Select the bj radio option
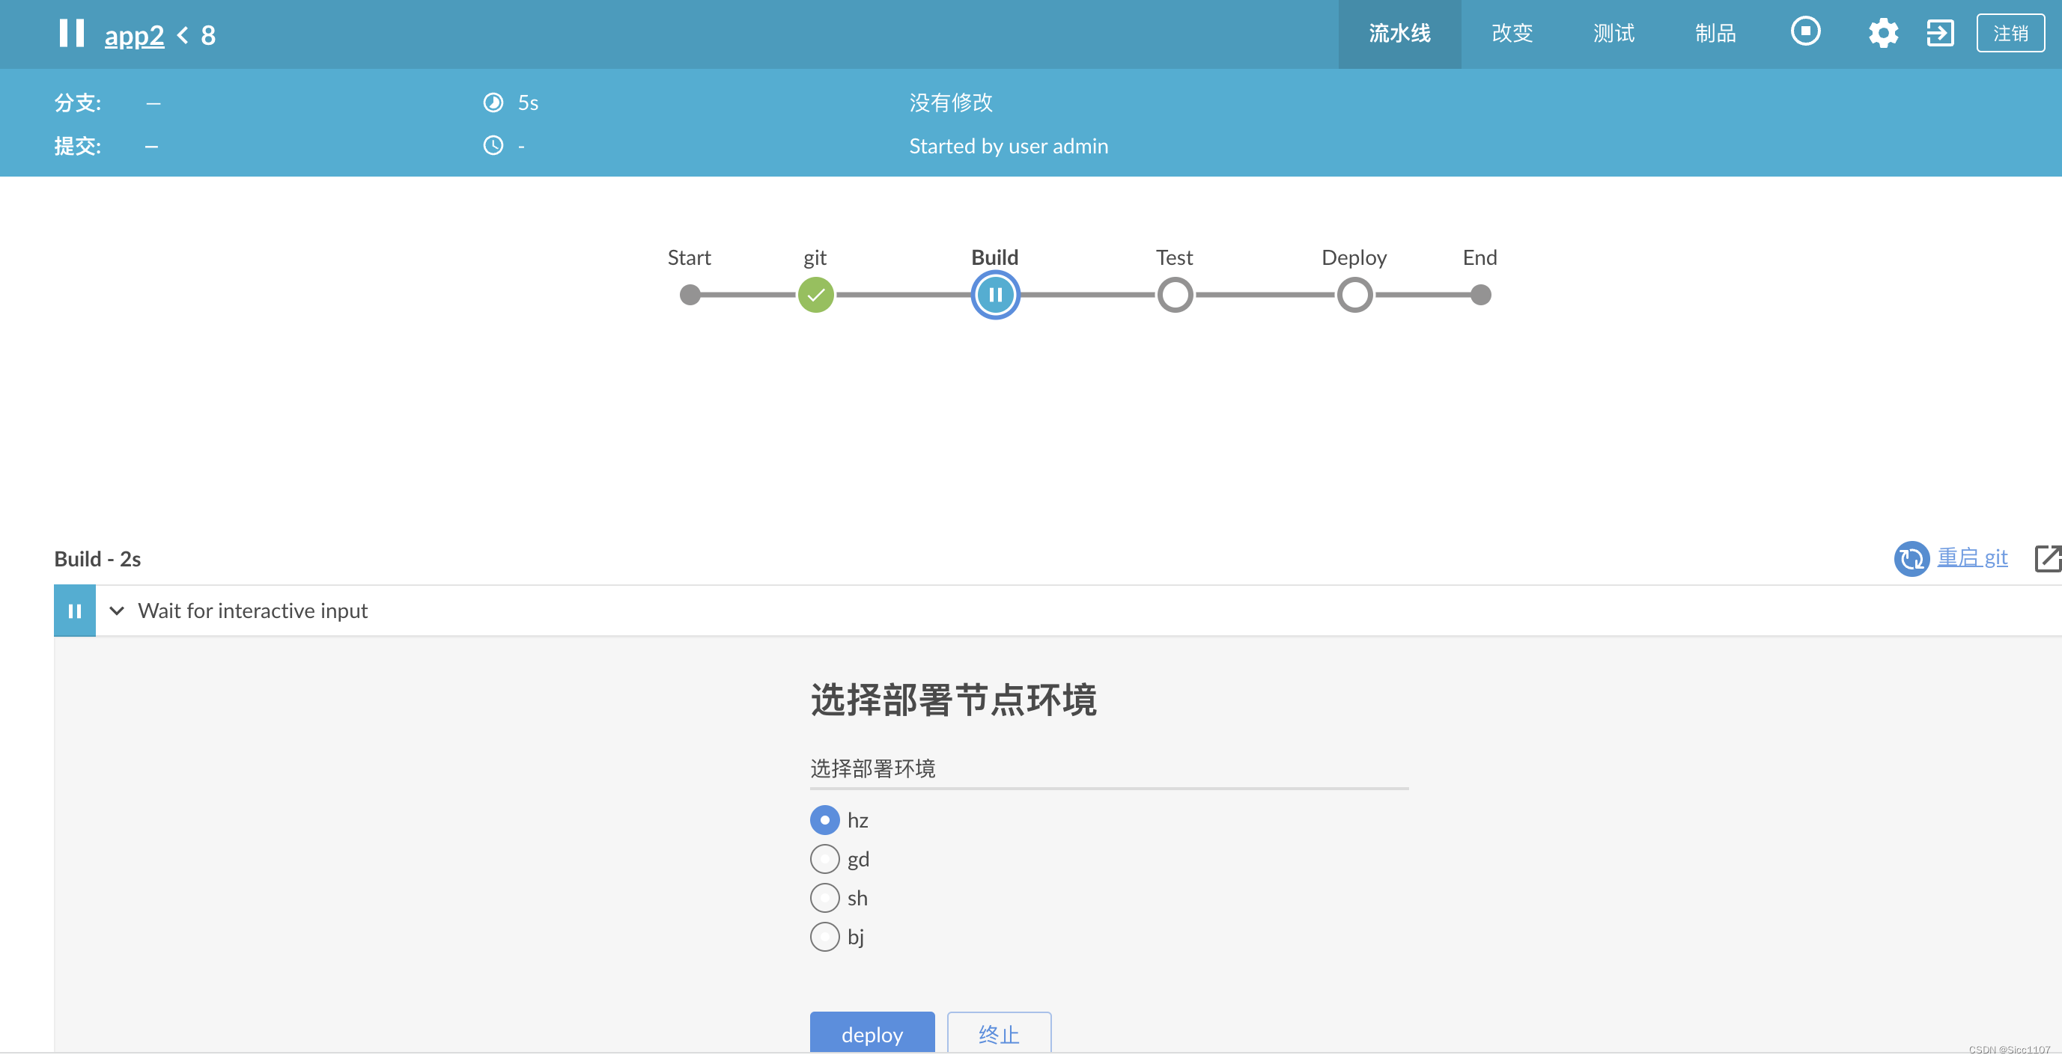2062x1061 pixels. coord(824,937)
